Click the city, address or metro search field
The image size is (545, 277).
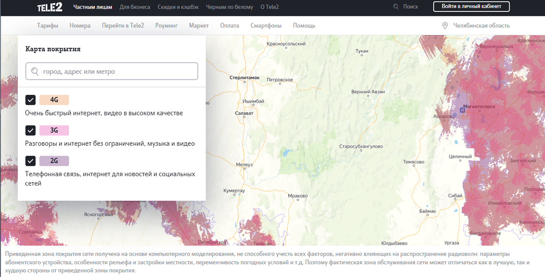112,71
